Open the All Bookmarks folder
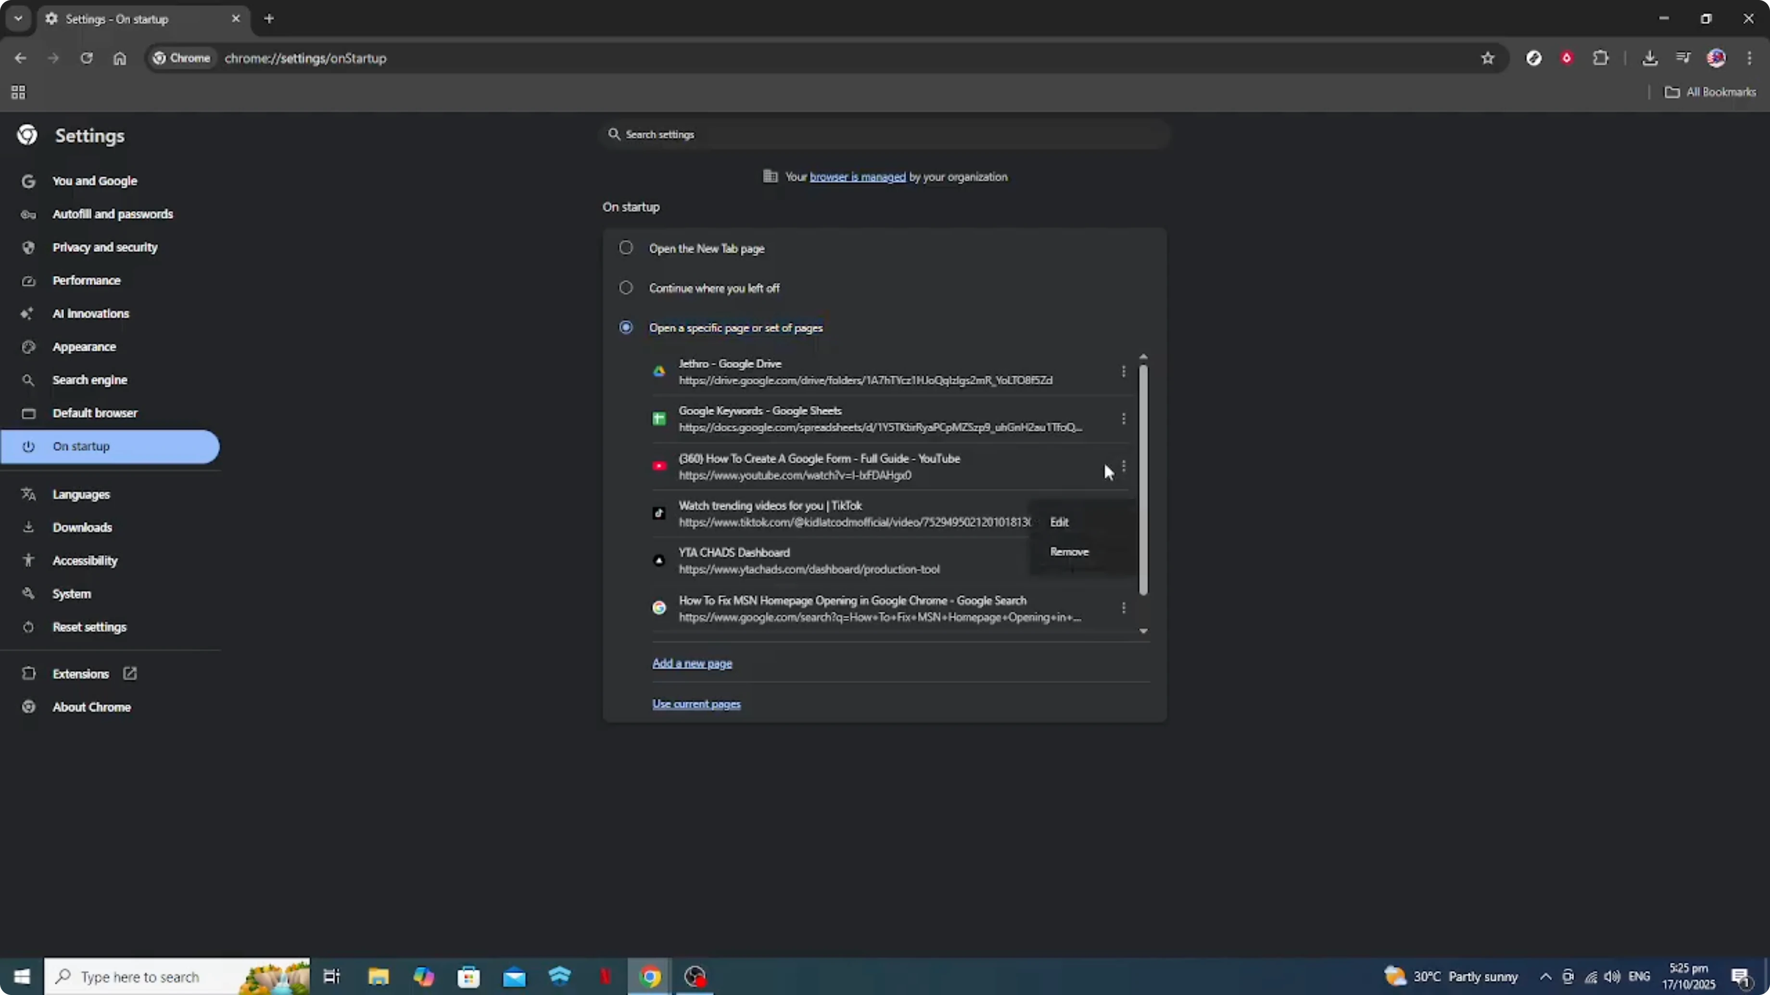Viewport: 1770px width, 995px height. pos(1710,92)
